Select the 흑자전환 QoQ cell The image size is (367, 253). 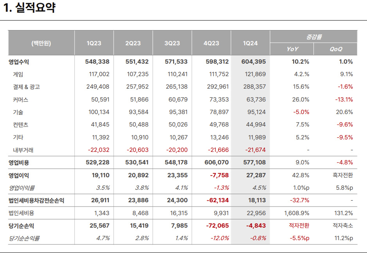pyautogui.click(x=343, y=175)
